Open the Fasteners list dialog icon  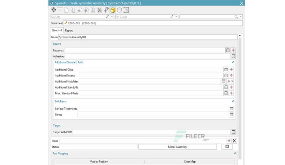pyautogui.click(x=228, y=50)
